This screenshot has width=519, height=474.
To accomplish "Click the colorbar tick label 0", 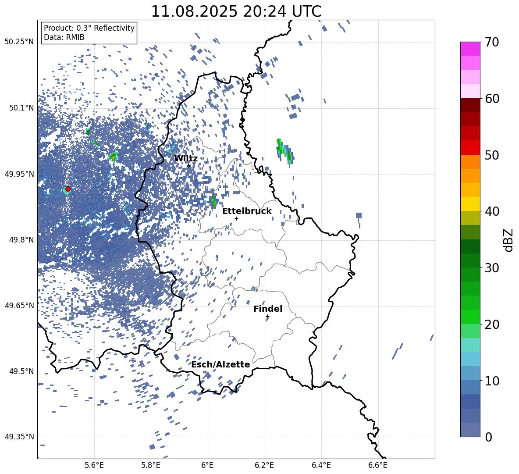I will point(489,437).
